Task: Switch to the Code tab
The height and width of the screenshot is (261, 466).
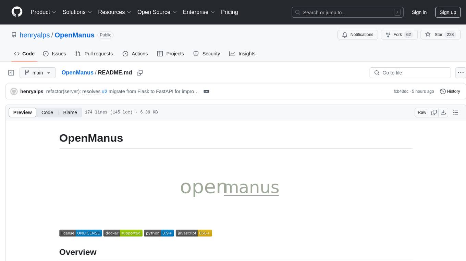Action: [24, 54]
